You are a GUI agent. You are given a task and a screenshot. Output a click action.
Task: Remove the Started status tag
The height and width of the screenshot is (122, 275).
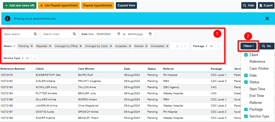click(146, 46)
